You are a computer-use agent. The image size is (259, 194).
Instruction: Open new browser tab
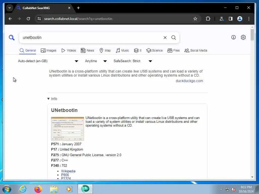[78, 8]
